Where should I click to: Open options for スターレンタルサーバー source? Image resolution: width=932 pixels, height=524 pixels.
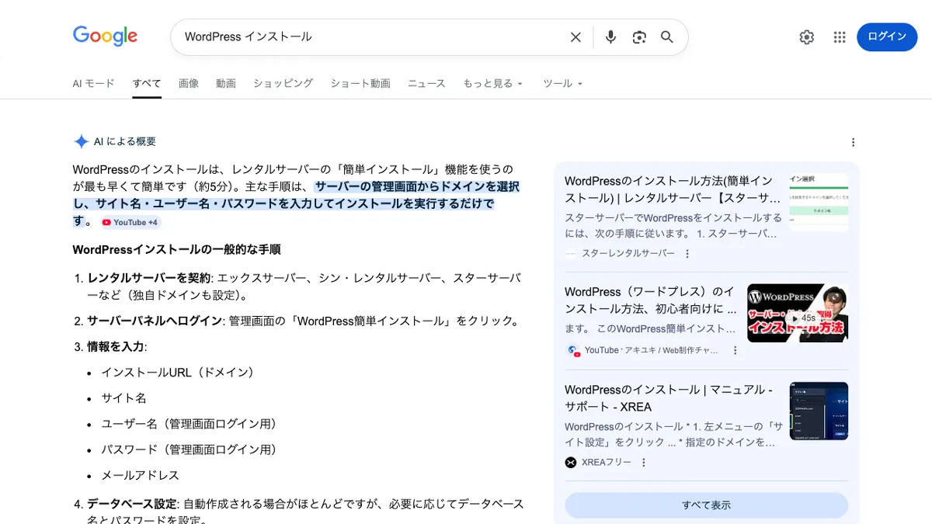click(x=687, y=254)
